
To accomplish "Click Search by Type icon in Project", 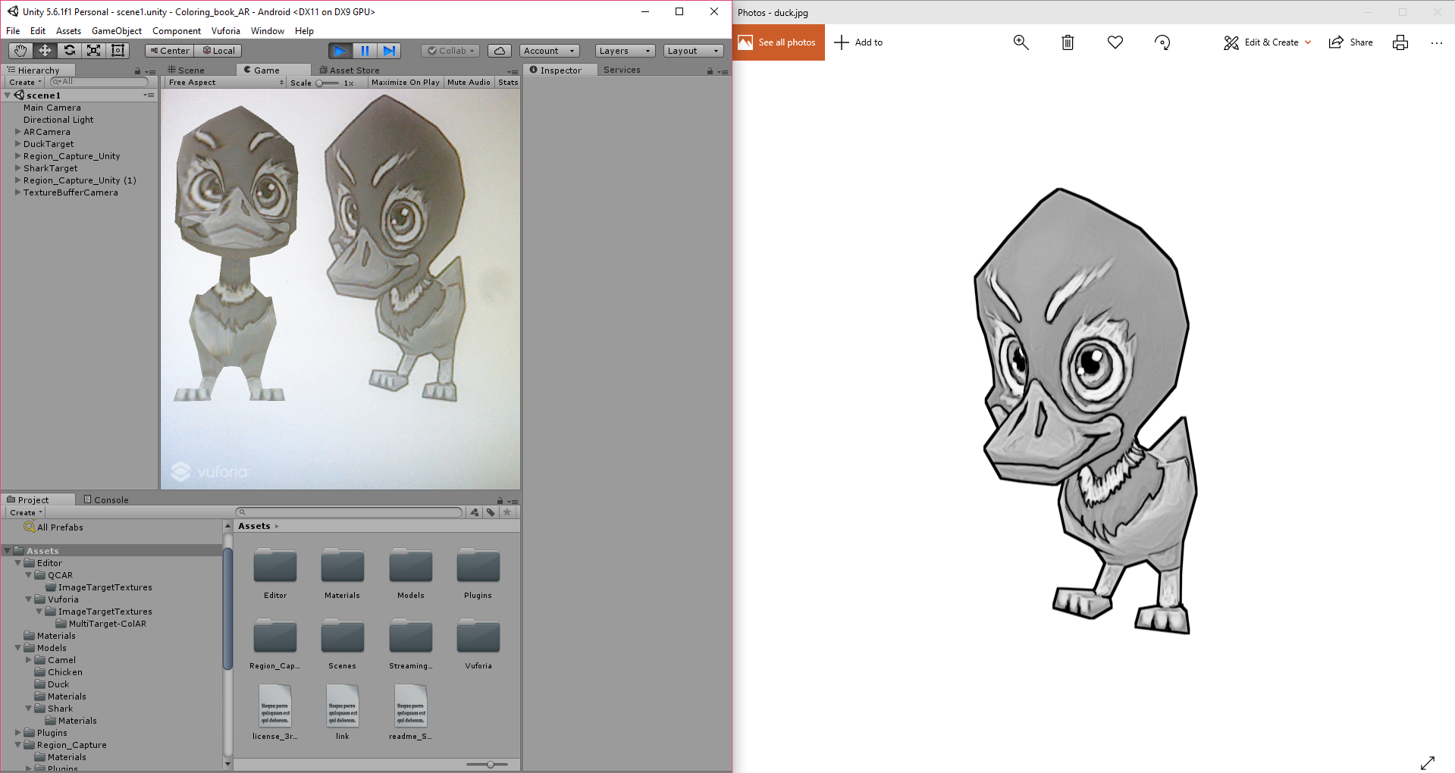I will [x=475, y=513].
